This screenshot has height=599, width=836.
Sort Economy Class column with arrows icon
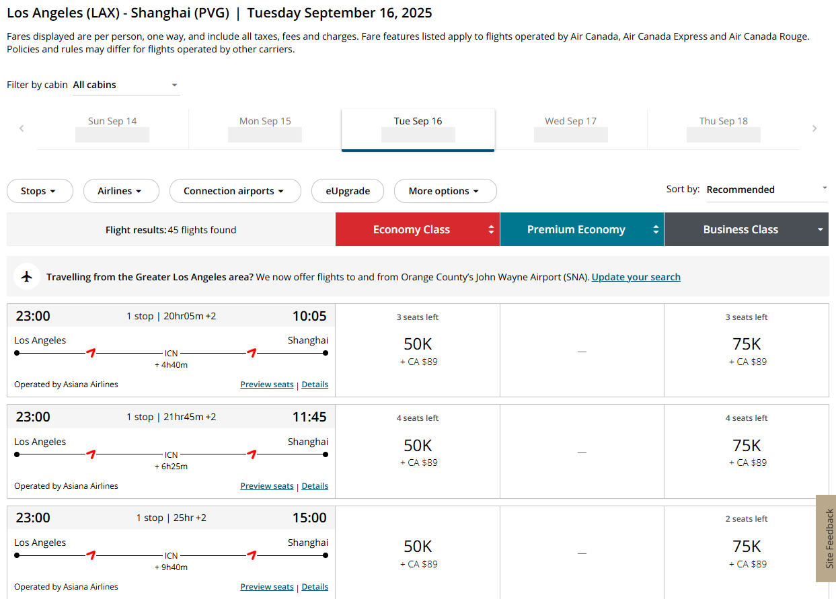(492, 230)
